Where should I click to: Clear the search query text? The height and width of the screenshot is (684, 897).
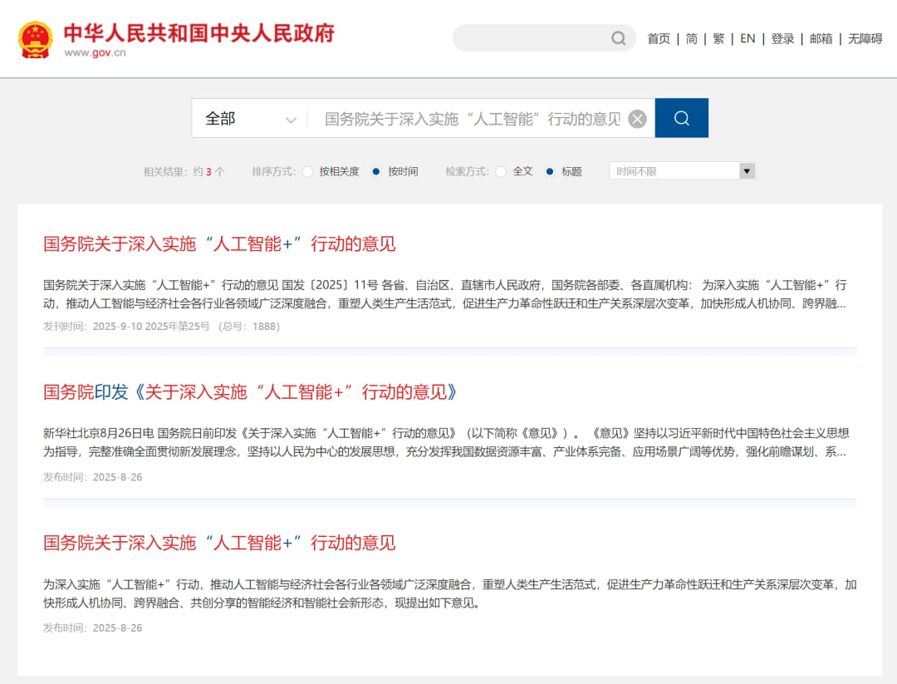tap(637, 119)
